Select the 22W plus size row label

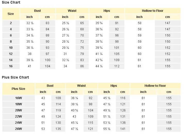19,117
